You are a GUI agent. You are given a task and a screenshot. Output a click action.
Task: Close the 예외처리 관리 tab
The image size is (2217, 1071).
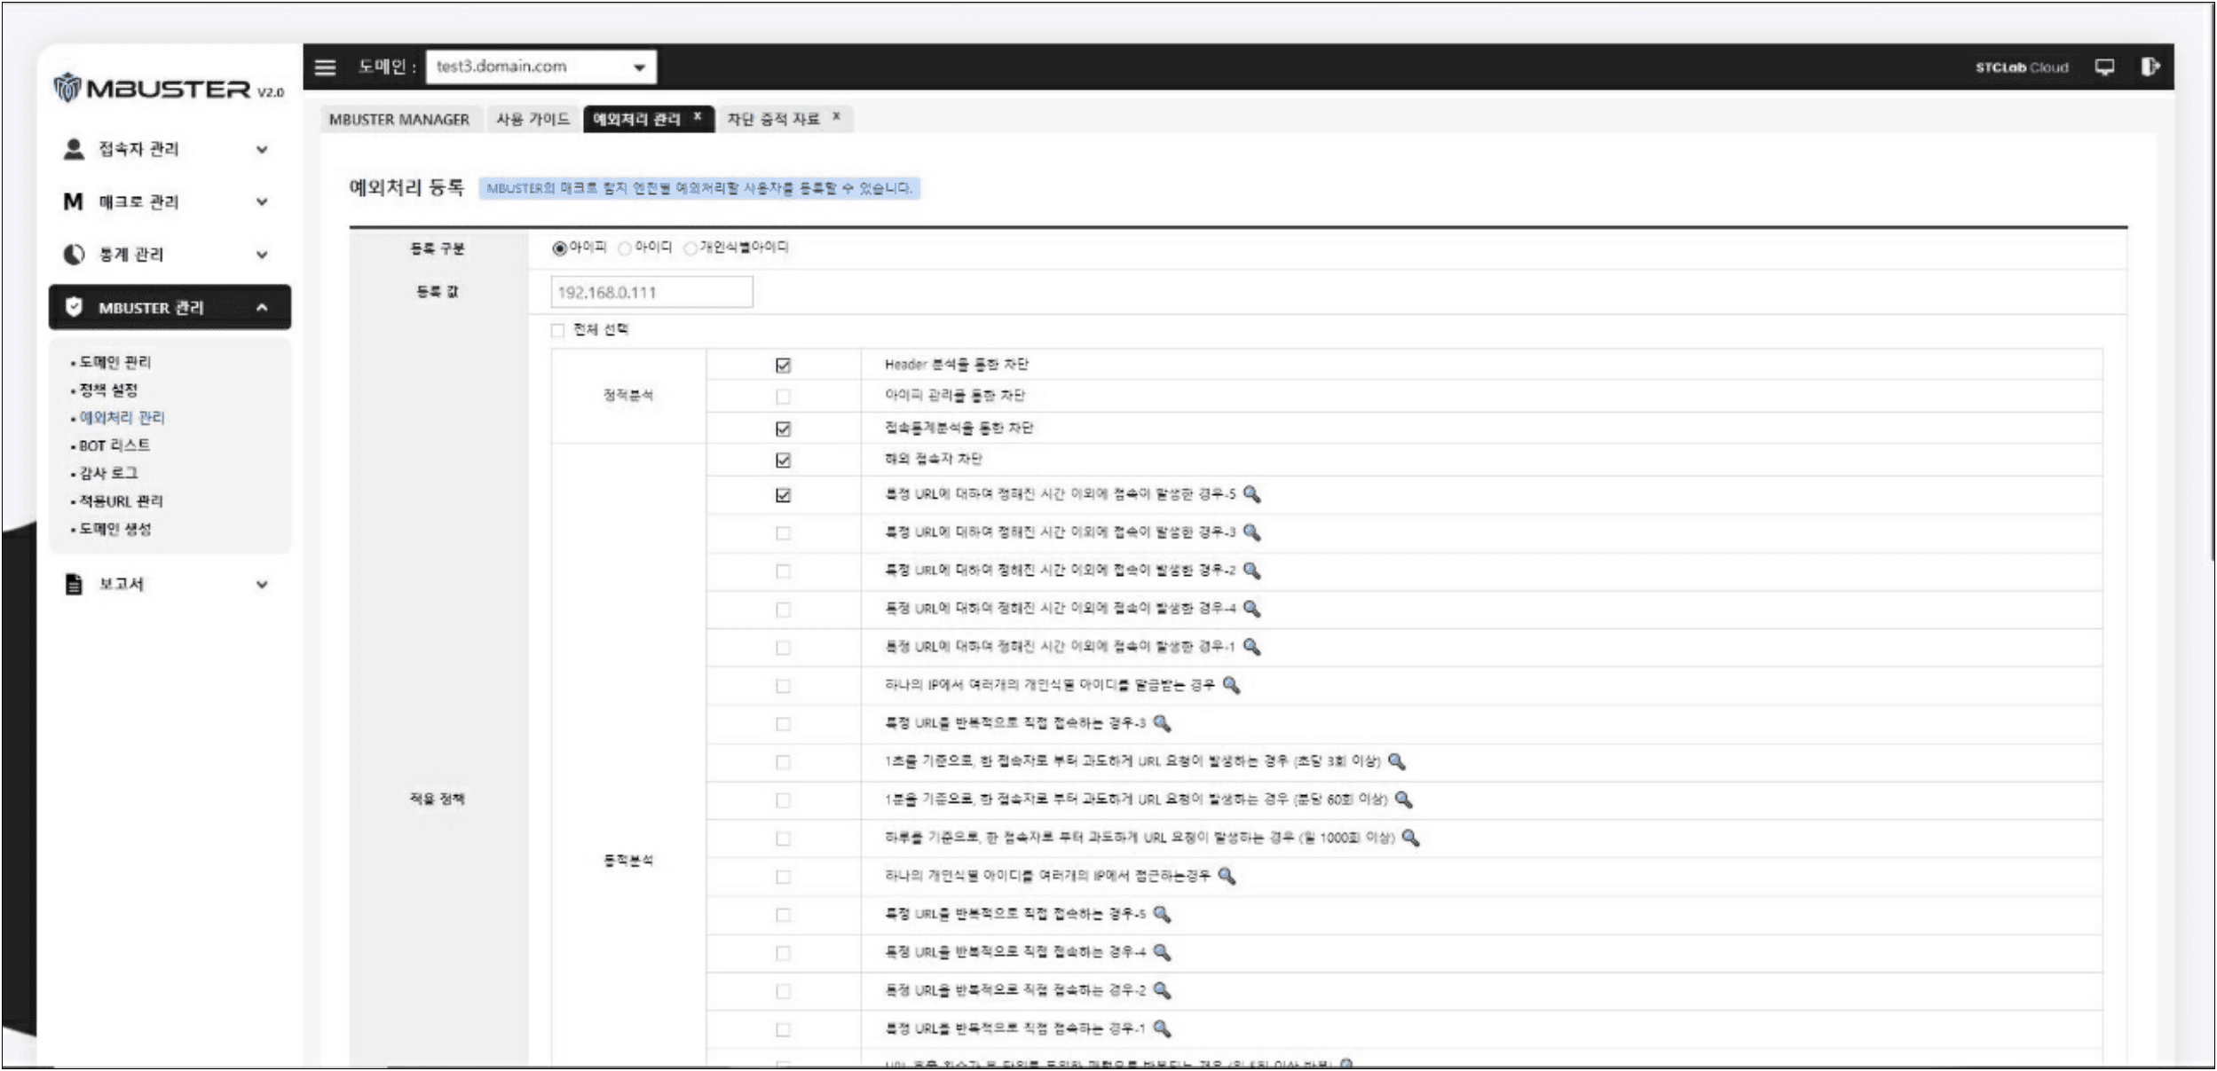(698, 116)
